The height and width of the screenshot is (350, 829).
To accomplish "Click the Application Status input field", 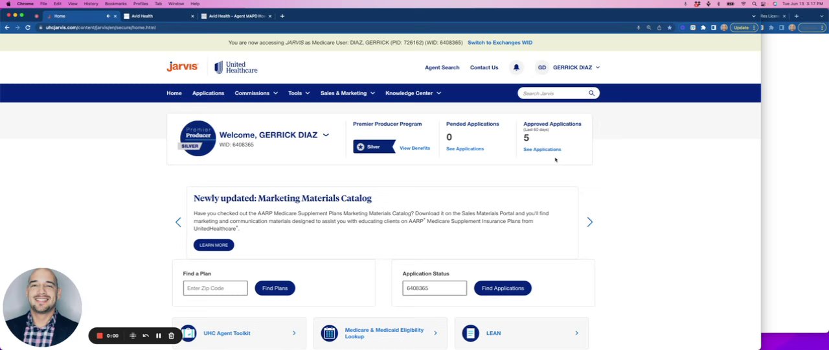I will coord(435,288).
